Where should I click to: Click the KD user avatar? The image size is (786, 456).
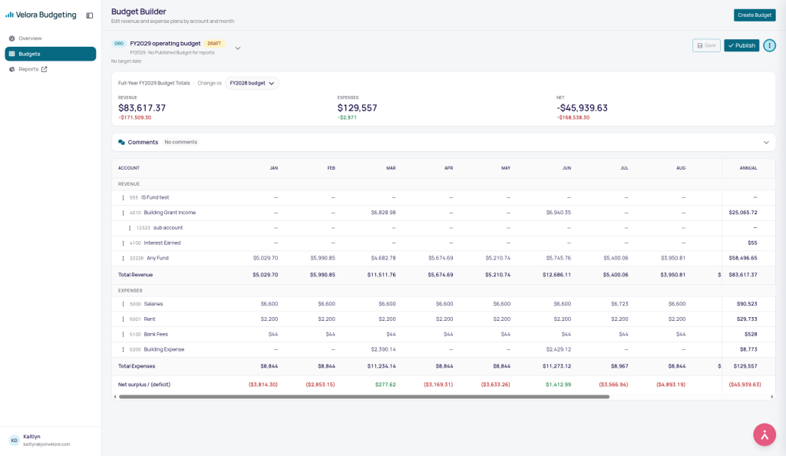pos(14,441)
